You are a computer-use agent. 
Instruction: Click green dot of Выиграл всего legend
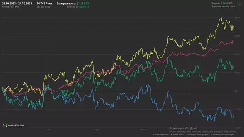(x=154, y=135)
